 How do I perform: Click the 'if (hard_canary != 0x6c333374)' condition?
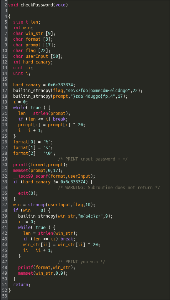coord(52,182)
